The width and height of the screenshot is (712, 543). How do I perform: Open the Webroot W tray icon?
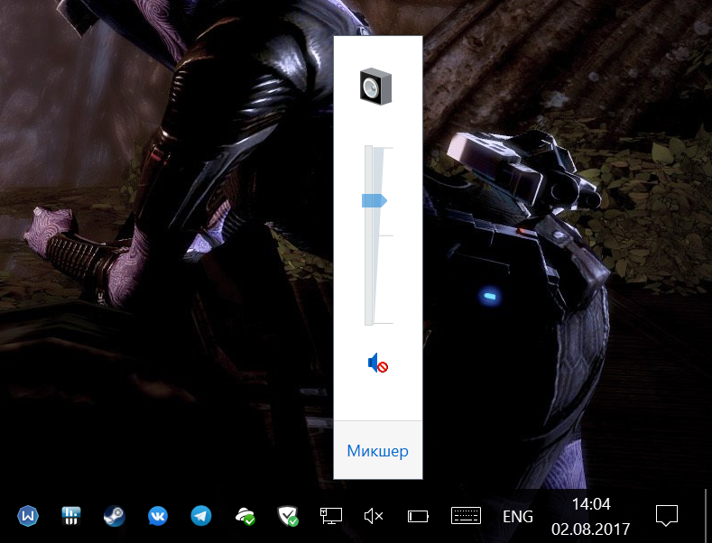[28, 516]
